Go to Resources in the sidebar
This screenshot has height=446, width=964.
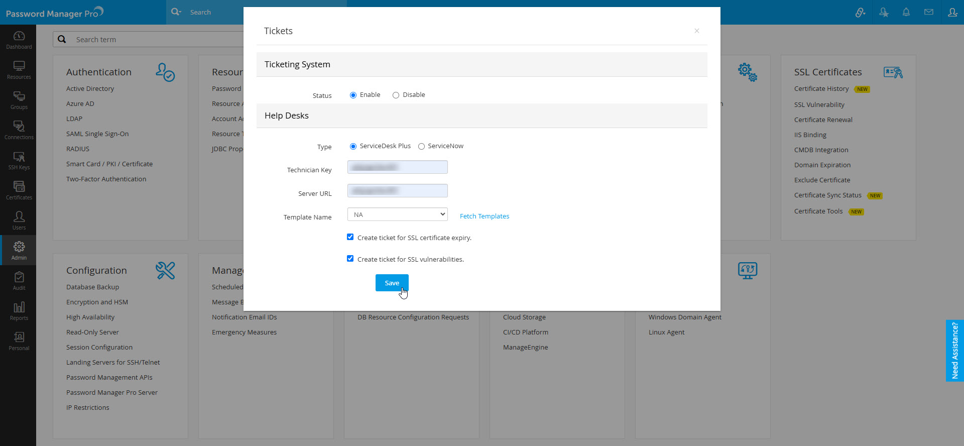click(19, 70)
